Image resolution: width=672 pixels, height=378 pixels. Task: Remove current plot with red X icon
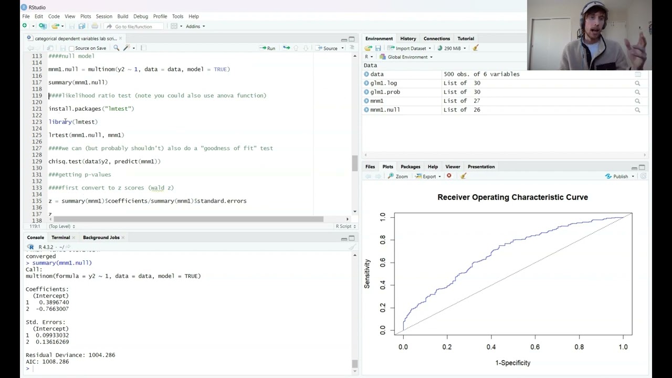[x=449, y=176]
